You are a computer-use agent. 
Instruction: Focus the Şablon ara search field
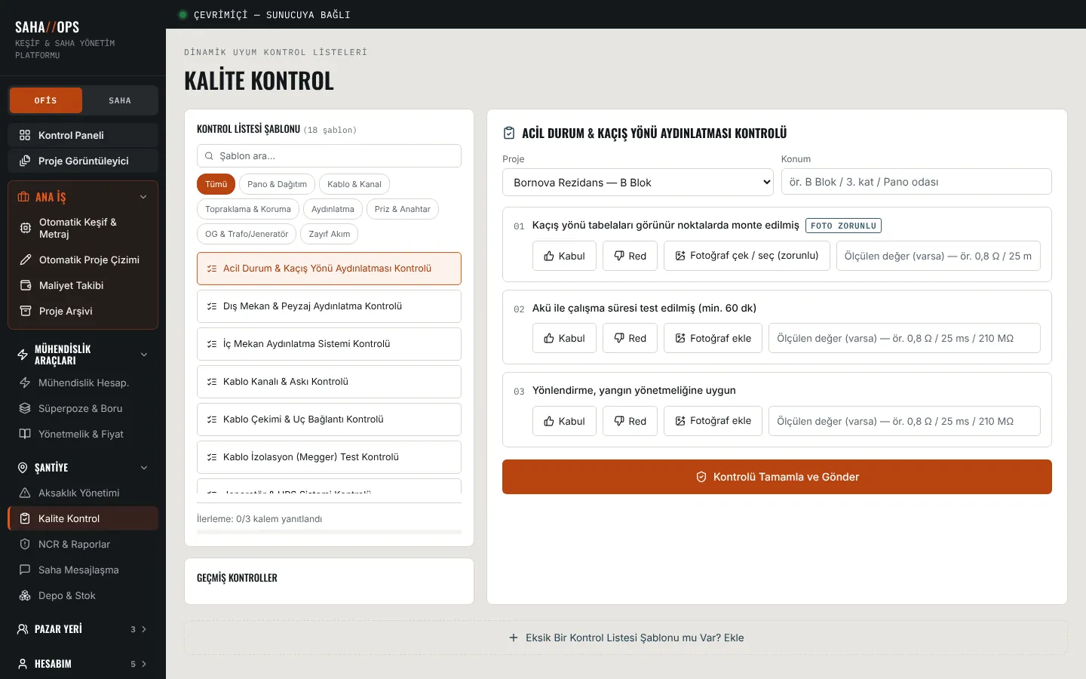tap(329, 156)
